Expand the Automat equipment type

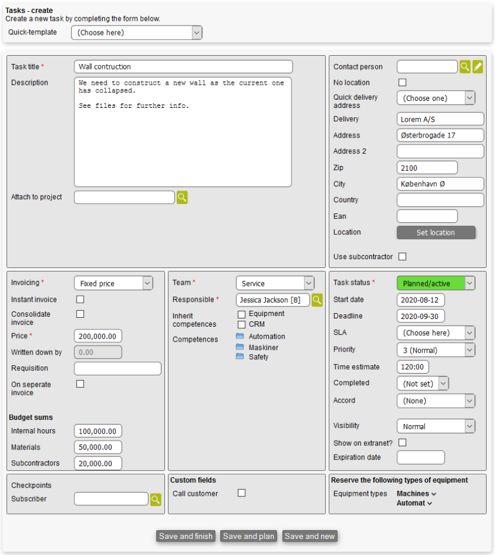[414, 503]
